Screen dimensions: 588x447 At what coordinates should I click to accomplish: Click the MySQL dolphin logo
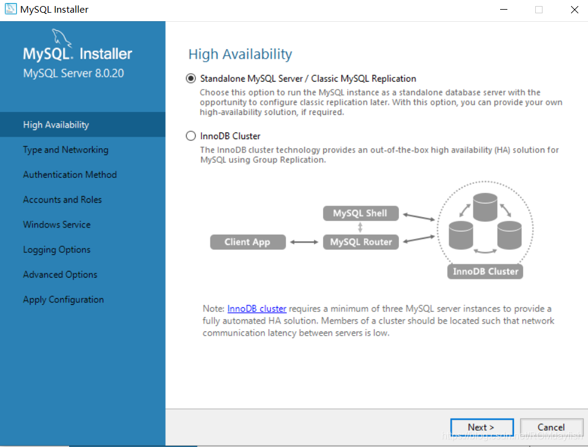click(x=61, y=38)
